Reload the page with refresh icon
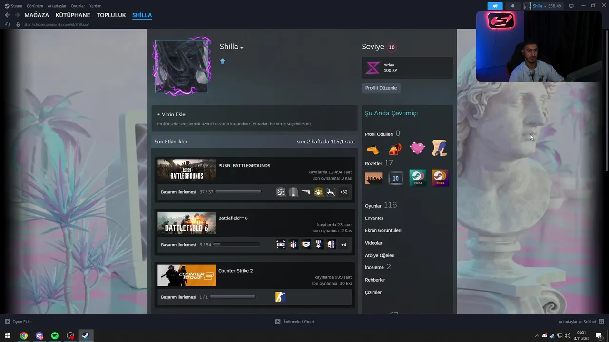 8,24
